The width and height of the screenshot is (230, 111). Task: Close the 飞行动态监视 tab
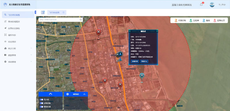pyautogui.click(x=63, y=12)
